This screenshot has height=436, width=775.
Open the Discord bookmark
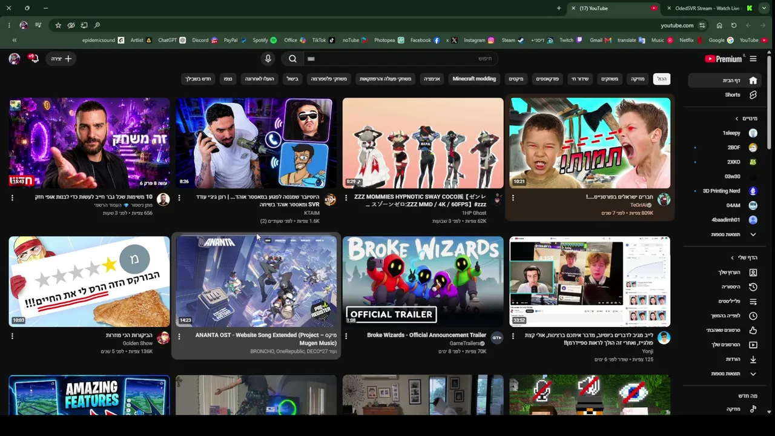pos(205,41)
